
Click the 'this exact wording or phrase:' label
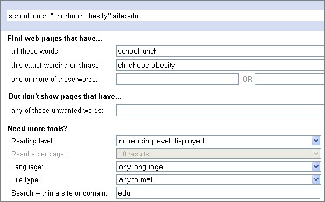[x=56, y=66]
